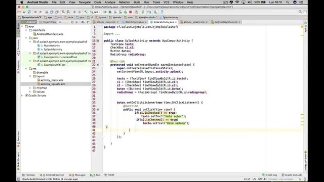Click the Replace toolbar icon
Image resolution: width=324 pixels, height=182 pixels.
68,12
